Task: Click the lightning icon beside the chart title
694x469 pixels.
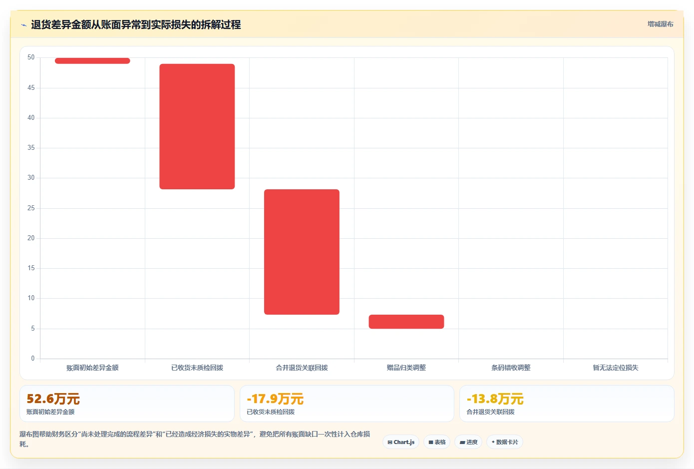Action: click(x=23, y=25)
